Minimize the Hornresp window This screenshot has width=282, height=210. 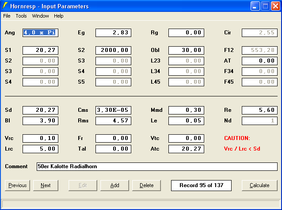255,6
